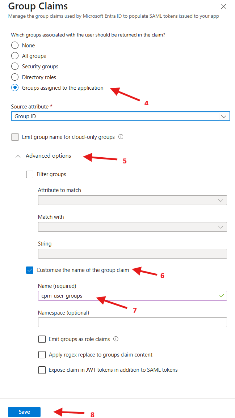Check the Filter groups checkbox
Viewport: 235px width, 418px height.
click(30, 175)
